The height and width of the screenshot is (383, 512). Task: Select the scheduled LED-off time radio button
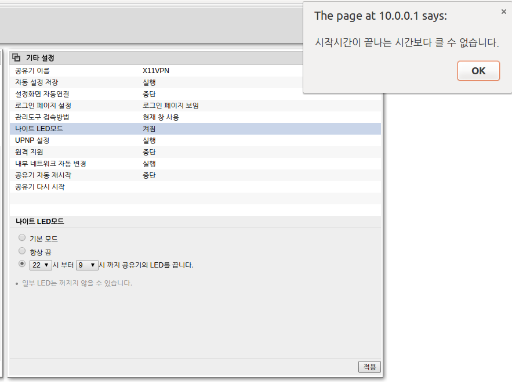coord(22,263)
